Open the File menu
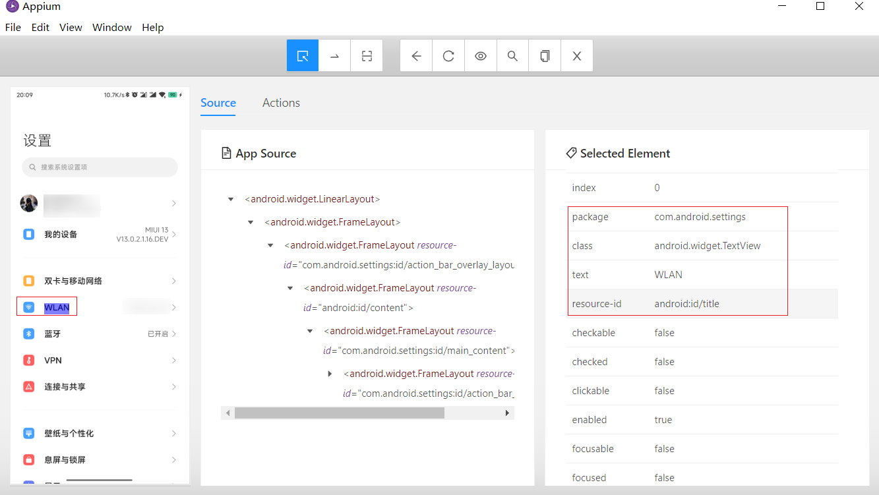 click(x=13, y=28)
